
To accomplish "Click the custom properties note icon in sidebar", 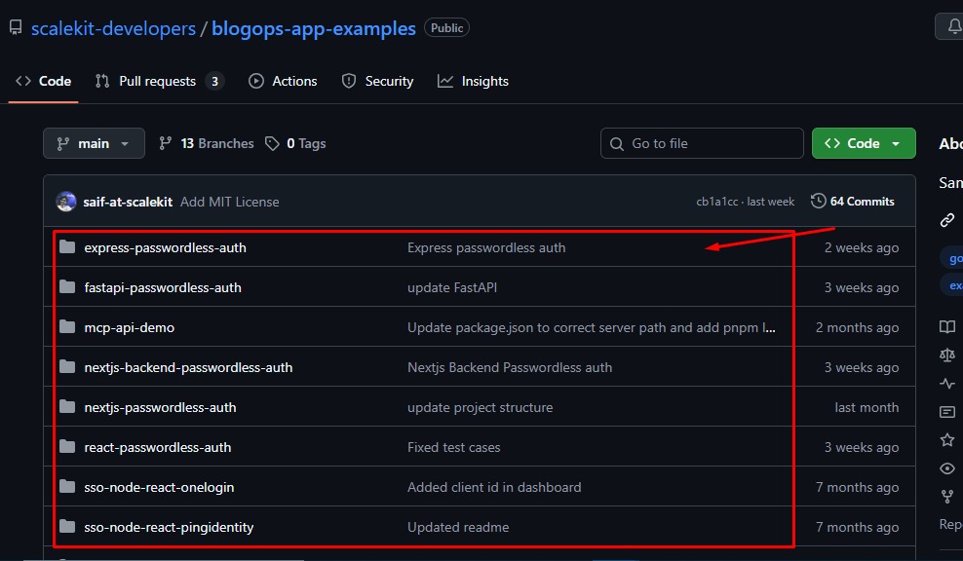I will tap(947, 412).
